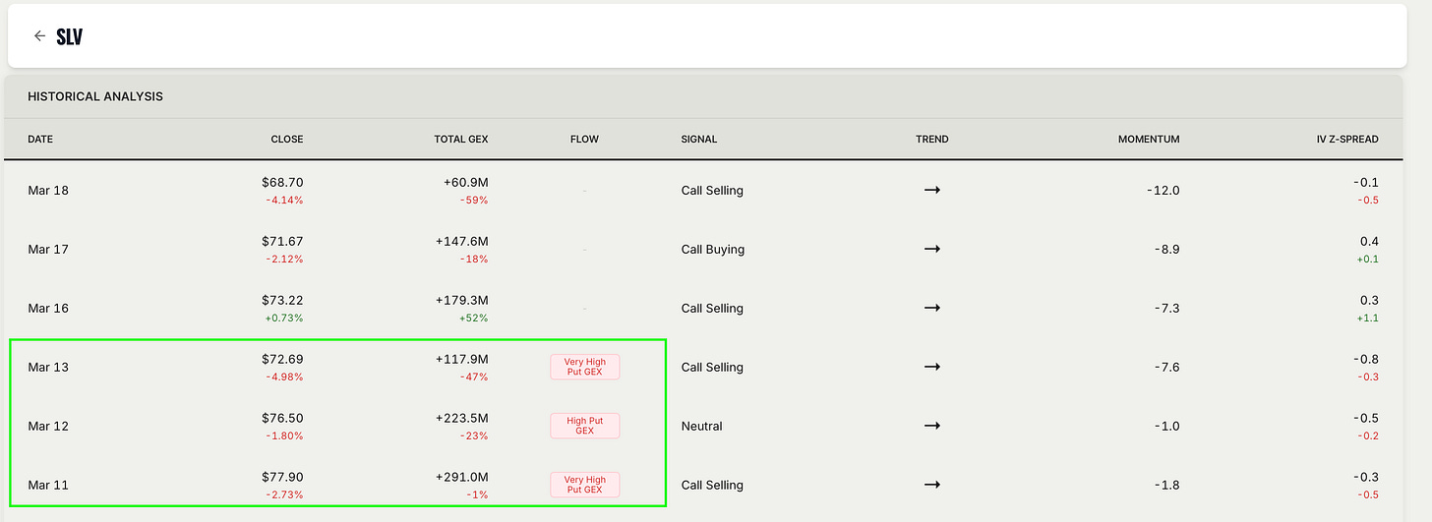The height and width of the screenshot is (522, 1432).
Task: Click the -12.0 momentum value
Action: [1163, 191]
